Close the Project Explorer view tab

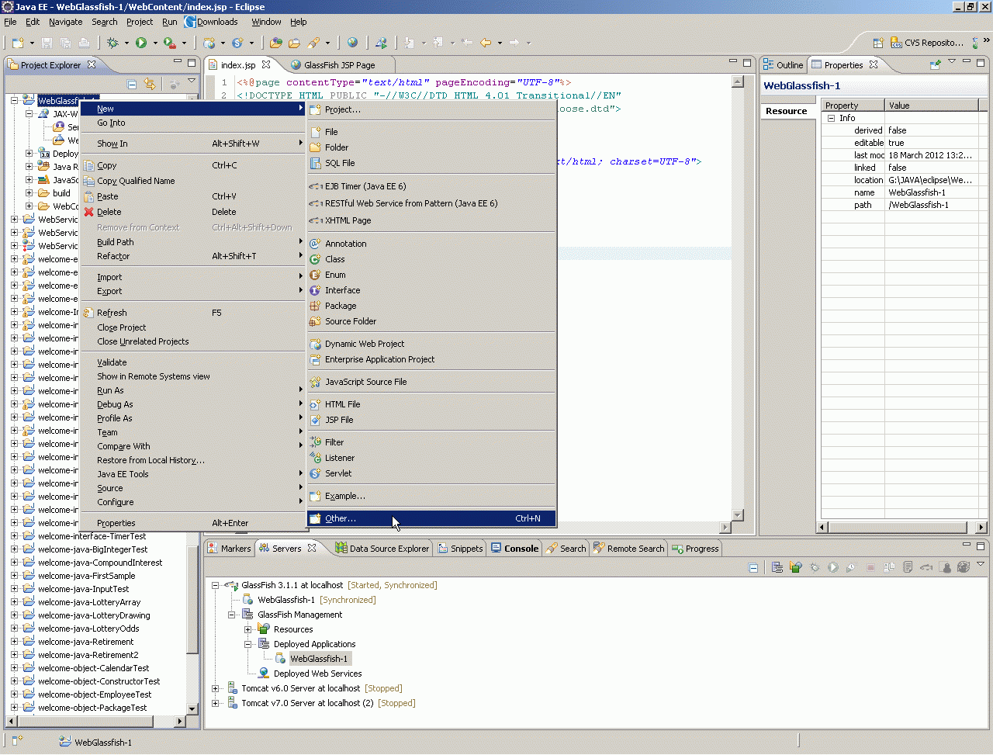coord(92,65)
